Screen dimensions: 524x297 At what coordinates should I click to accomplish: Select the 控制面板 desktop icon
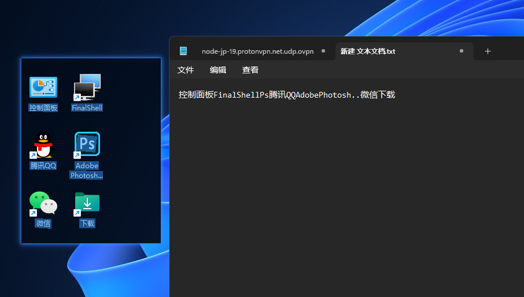[x=43, y=87]
